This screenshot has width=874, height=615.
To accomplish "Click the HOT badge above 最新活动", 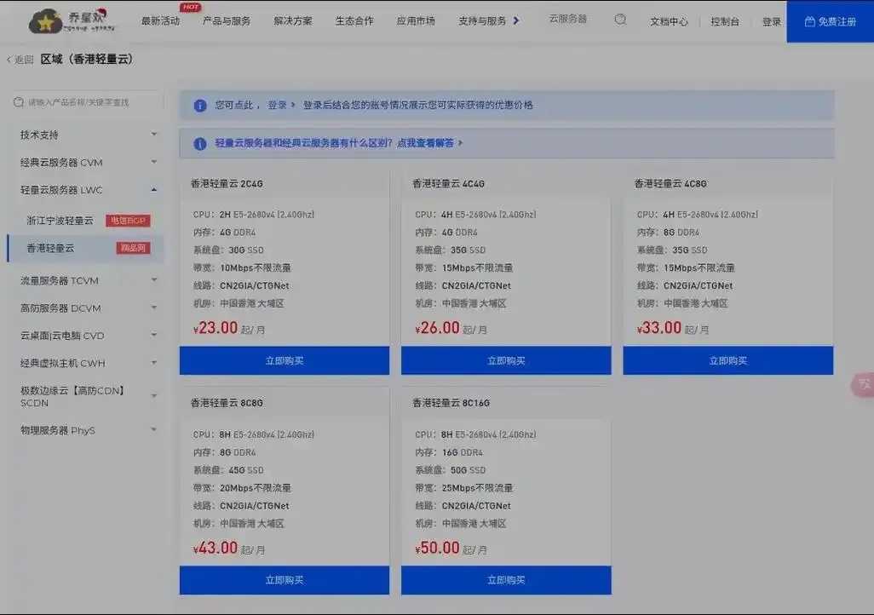I will [x=191, y=8].
